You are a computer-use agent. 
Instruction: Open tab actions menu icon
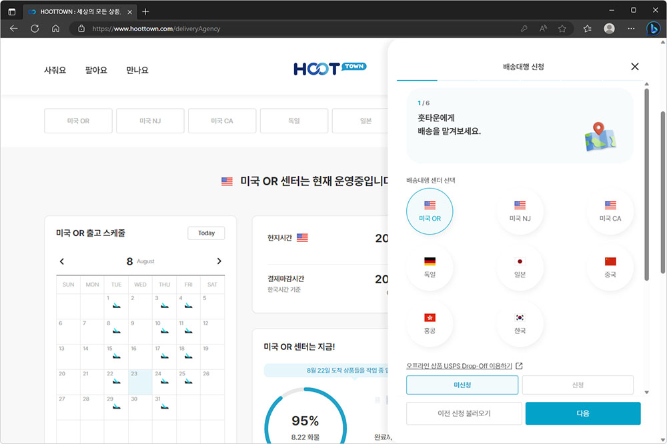tap(12, 11)
